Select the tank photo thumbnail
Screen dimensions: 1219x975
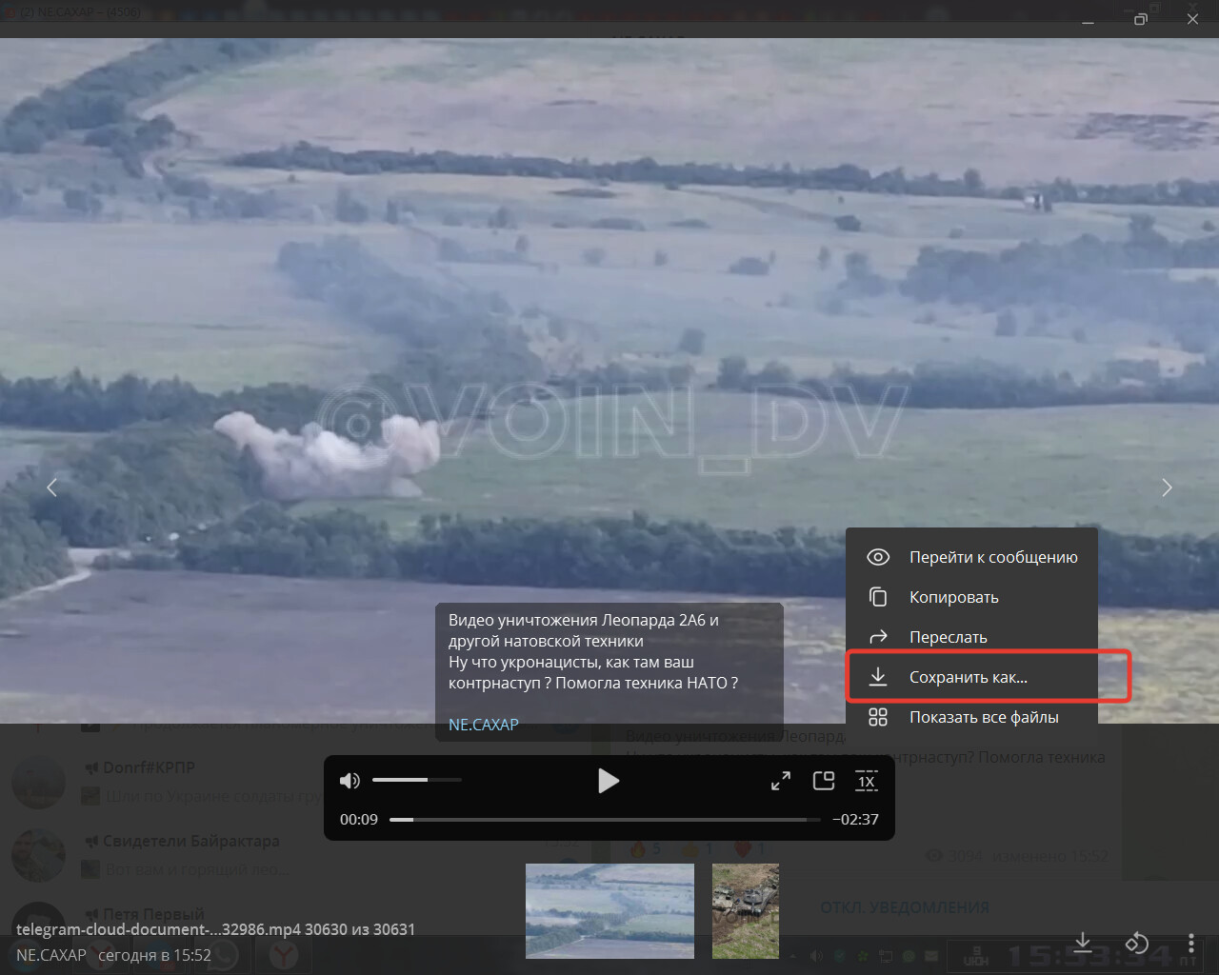tap(745, 910)
